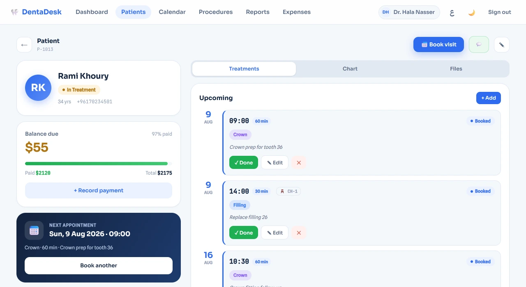Click the calendar icon in Next Appointment card
526x287 pixels.
pyautogui.click(x=34, y=230)
